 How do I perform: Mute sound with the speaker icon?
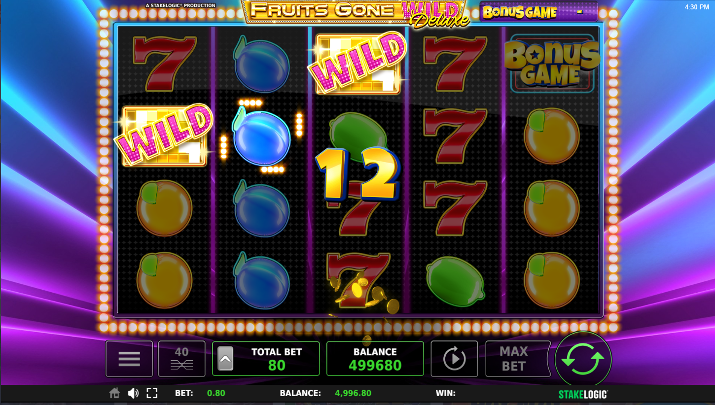click(x=133, y=393)
